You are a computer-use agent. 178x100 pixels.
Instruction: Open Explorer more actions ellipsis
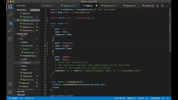pyautogui.click(x=36, y=6)
